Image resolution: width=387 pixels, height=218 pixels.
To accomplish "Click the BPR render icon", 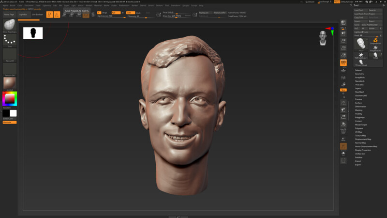I will 343,23.
